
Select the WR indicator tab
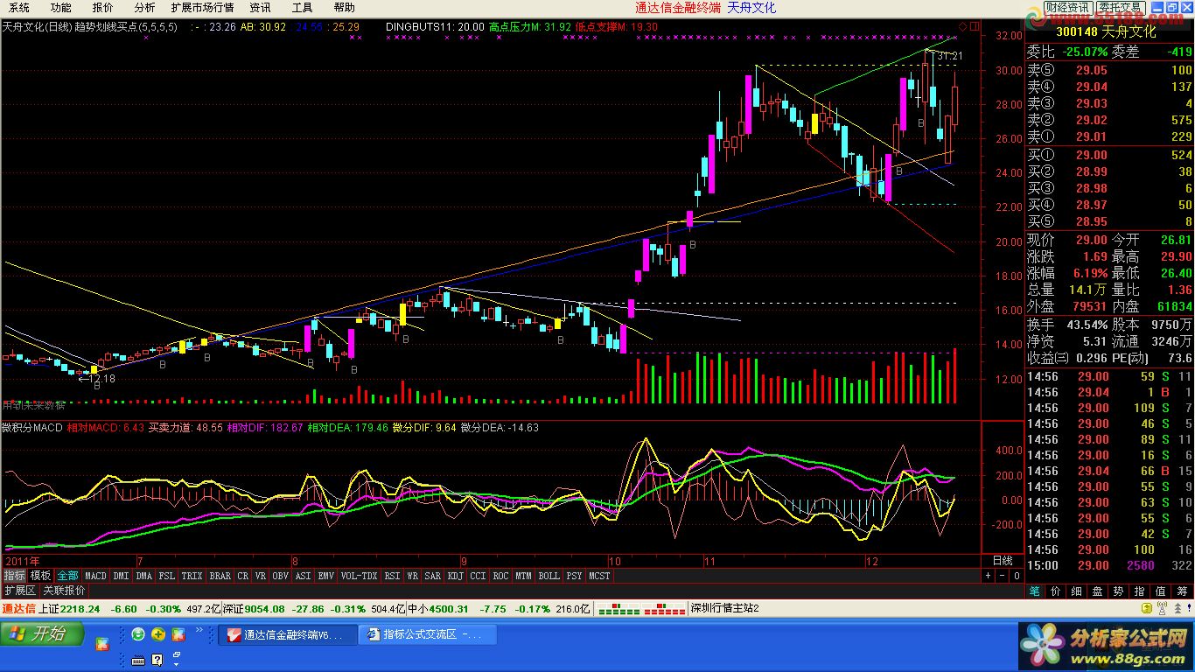coord(412,576)
